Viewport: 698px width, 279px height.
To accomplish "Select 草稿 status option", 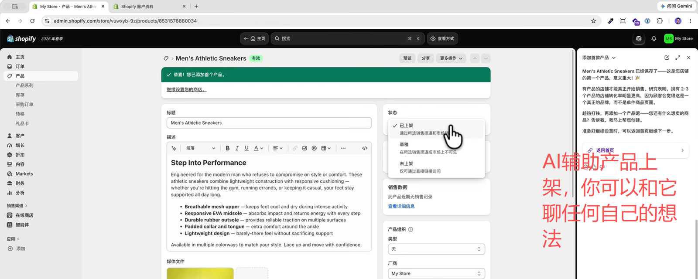I will (436, 148).
